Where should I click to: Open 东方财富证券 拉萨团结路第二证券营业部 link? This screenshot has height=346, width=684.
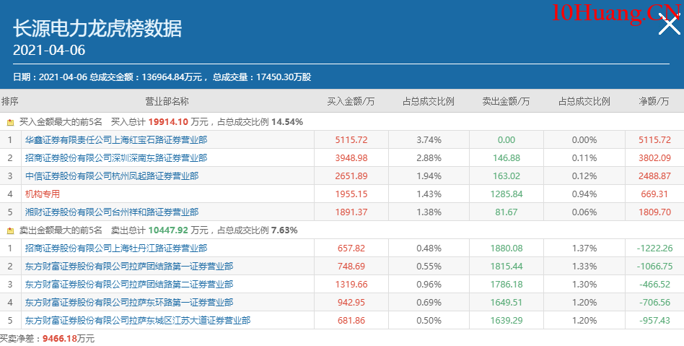pos(129,285)
